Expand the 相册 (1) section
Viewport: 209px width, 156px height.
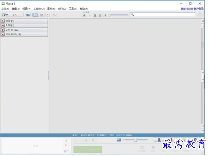(24, 21)
